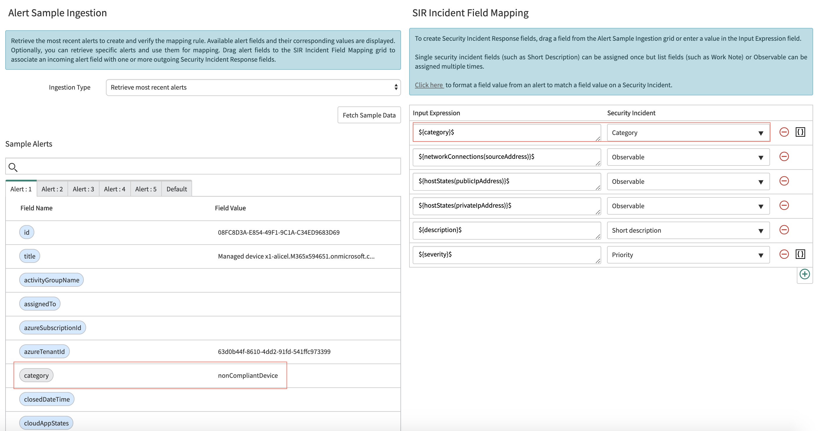Screen dimensions: 823x431
Task: Switch to the Alert : 3 tab
Action: coord(84,189)
